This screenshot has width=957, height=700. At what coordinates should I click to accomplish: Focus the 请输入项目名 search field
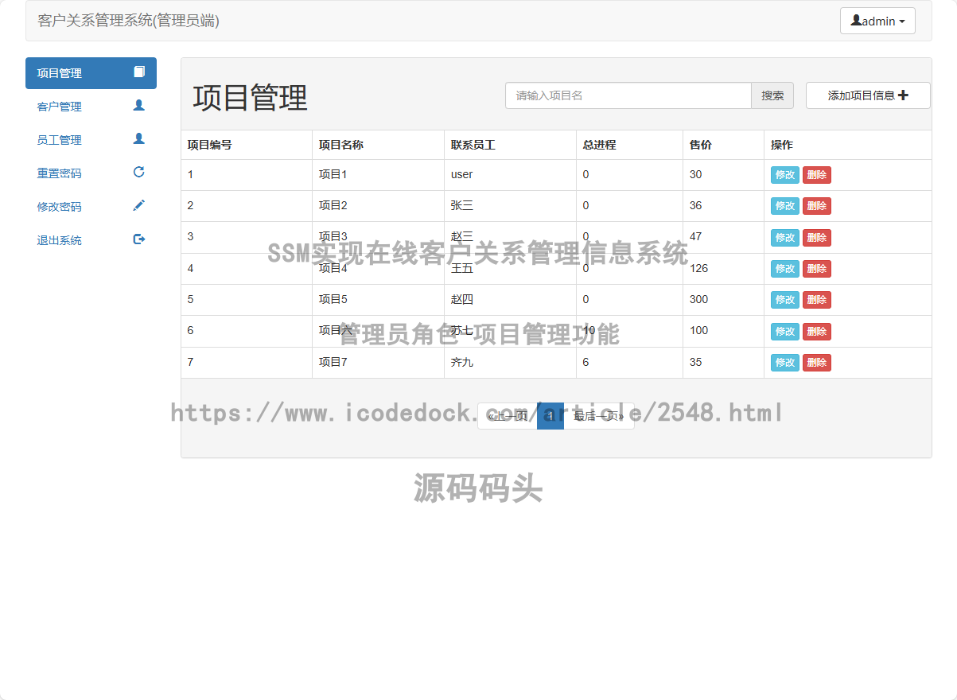(x=628, y=95)
